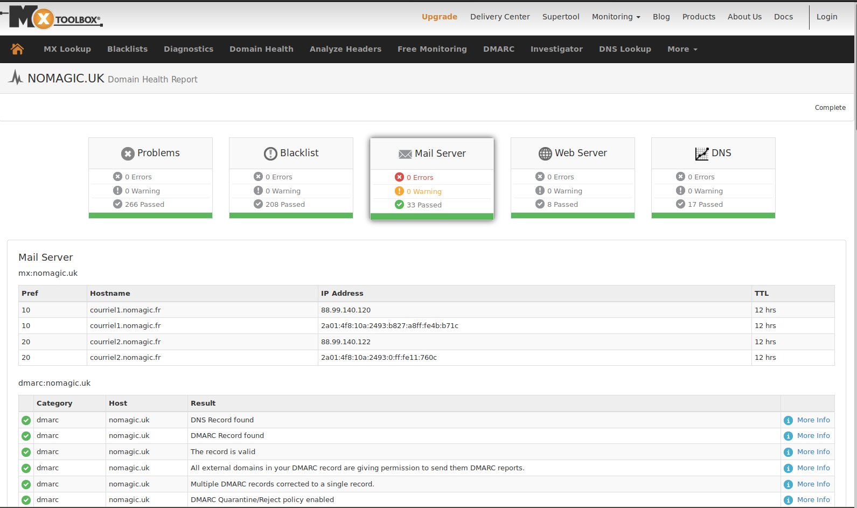The width and height of the screenshot is (857, 508).
Task: Go to the orange home icon
Action: [x=17, y=49]
